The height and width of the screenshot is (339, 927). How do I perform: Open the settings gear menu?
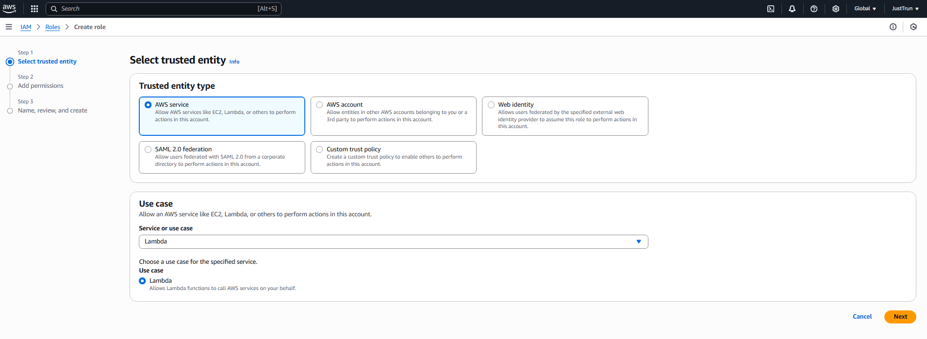[836, 9]
